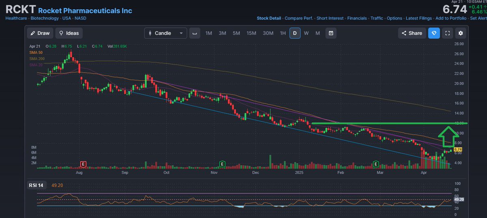Open the Healthcare sector link
The width and height of the screenshot is (487, 218).
[17, 18]
